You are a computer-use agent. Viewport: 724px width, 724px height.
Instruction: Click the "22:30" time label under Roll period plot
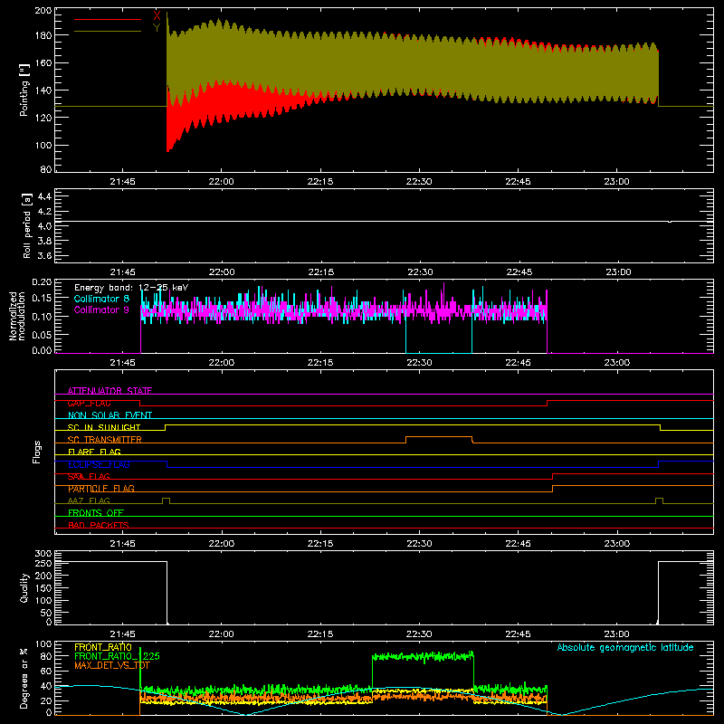tap(420, 272)
